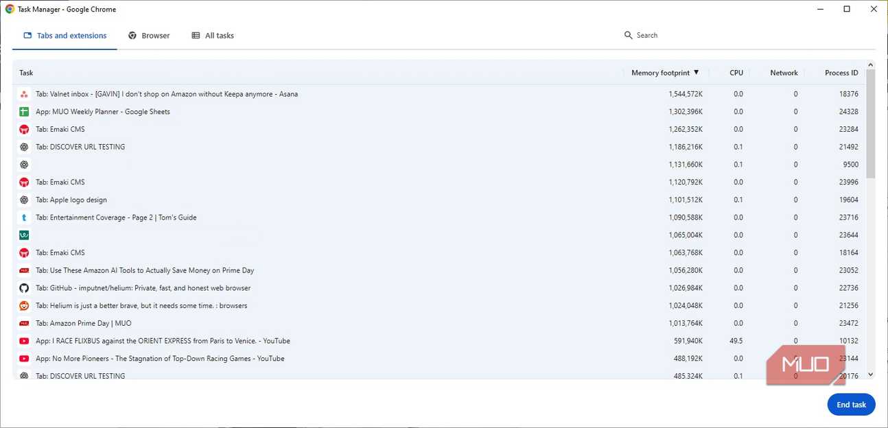Click the GitHub icon for imputnet/helium tab
Screen dimensions: 888x428
[24, 288]
